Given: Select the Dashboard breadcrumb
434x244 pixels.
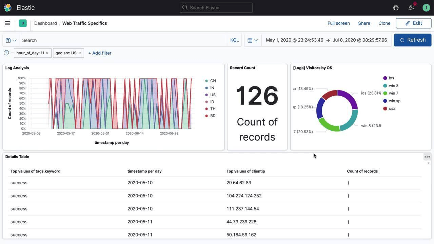Looking at the screenshot, I should click(45, 23).
